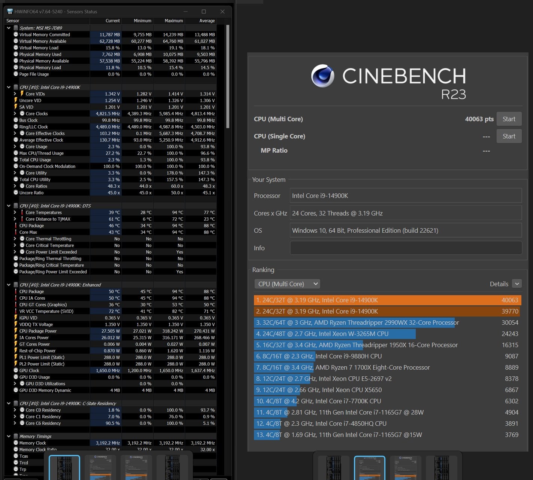Viewport: 533px width, 480px height.
Task: Expand the Core VIDs row
Action: (15, 94)
